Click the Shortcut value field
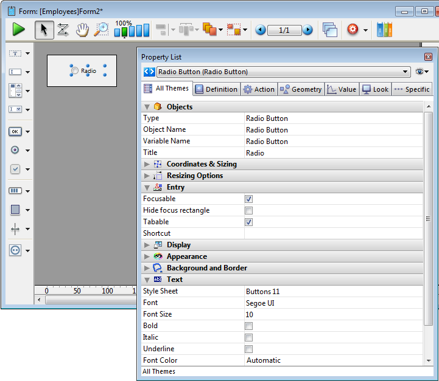The height and width of the screenshot is (381, 439). (x=332, y=233)
